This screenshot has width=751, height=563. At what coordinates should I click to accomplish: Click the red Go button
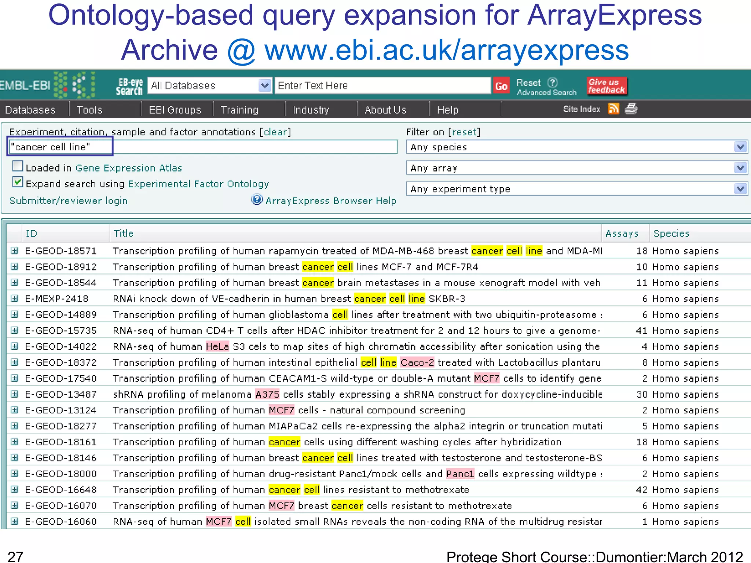tap(501, 86)
